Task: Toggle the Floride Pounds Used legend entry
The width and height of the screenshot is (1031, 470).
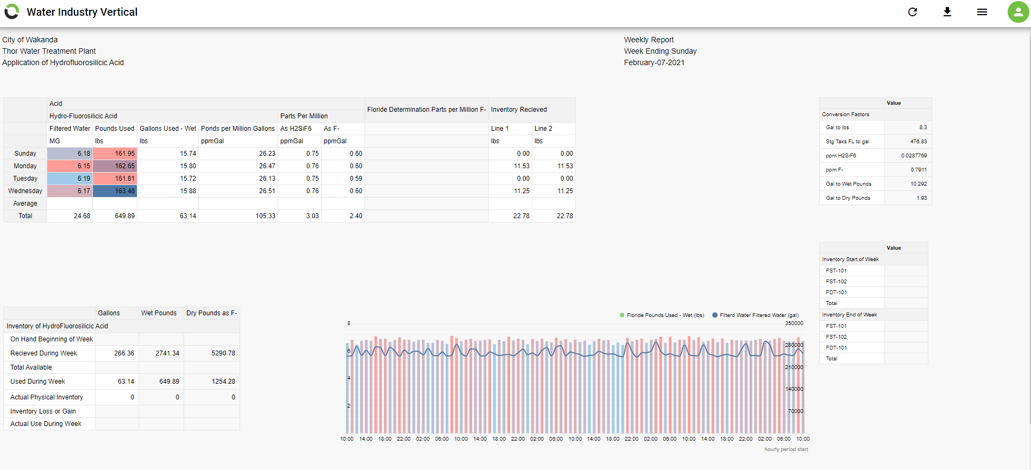Action: pyautogui.click(x=662, y=315)
